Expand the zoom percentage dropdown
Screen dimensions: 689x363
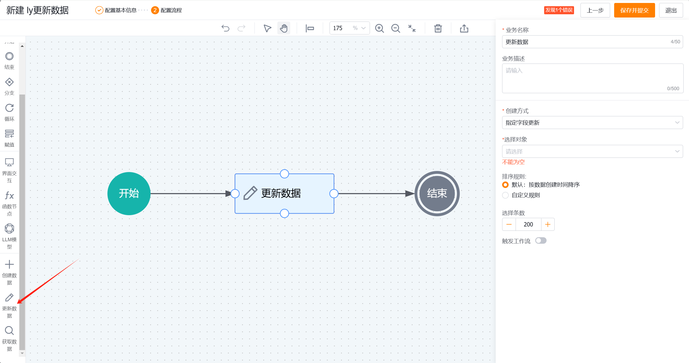point(363,28)
